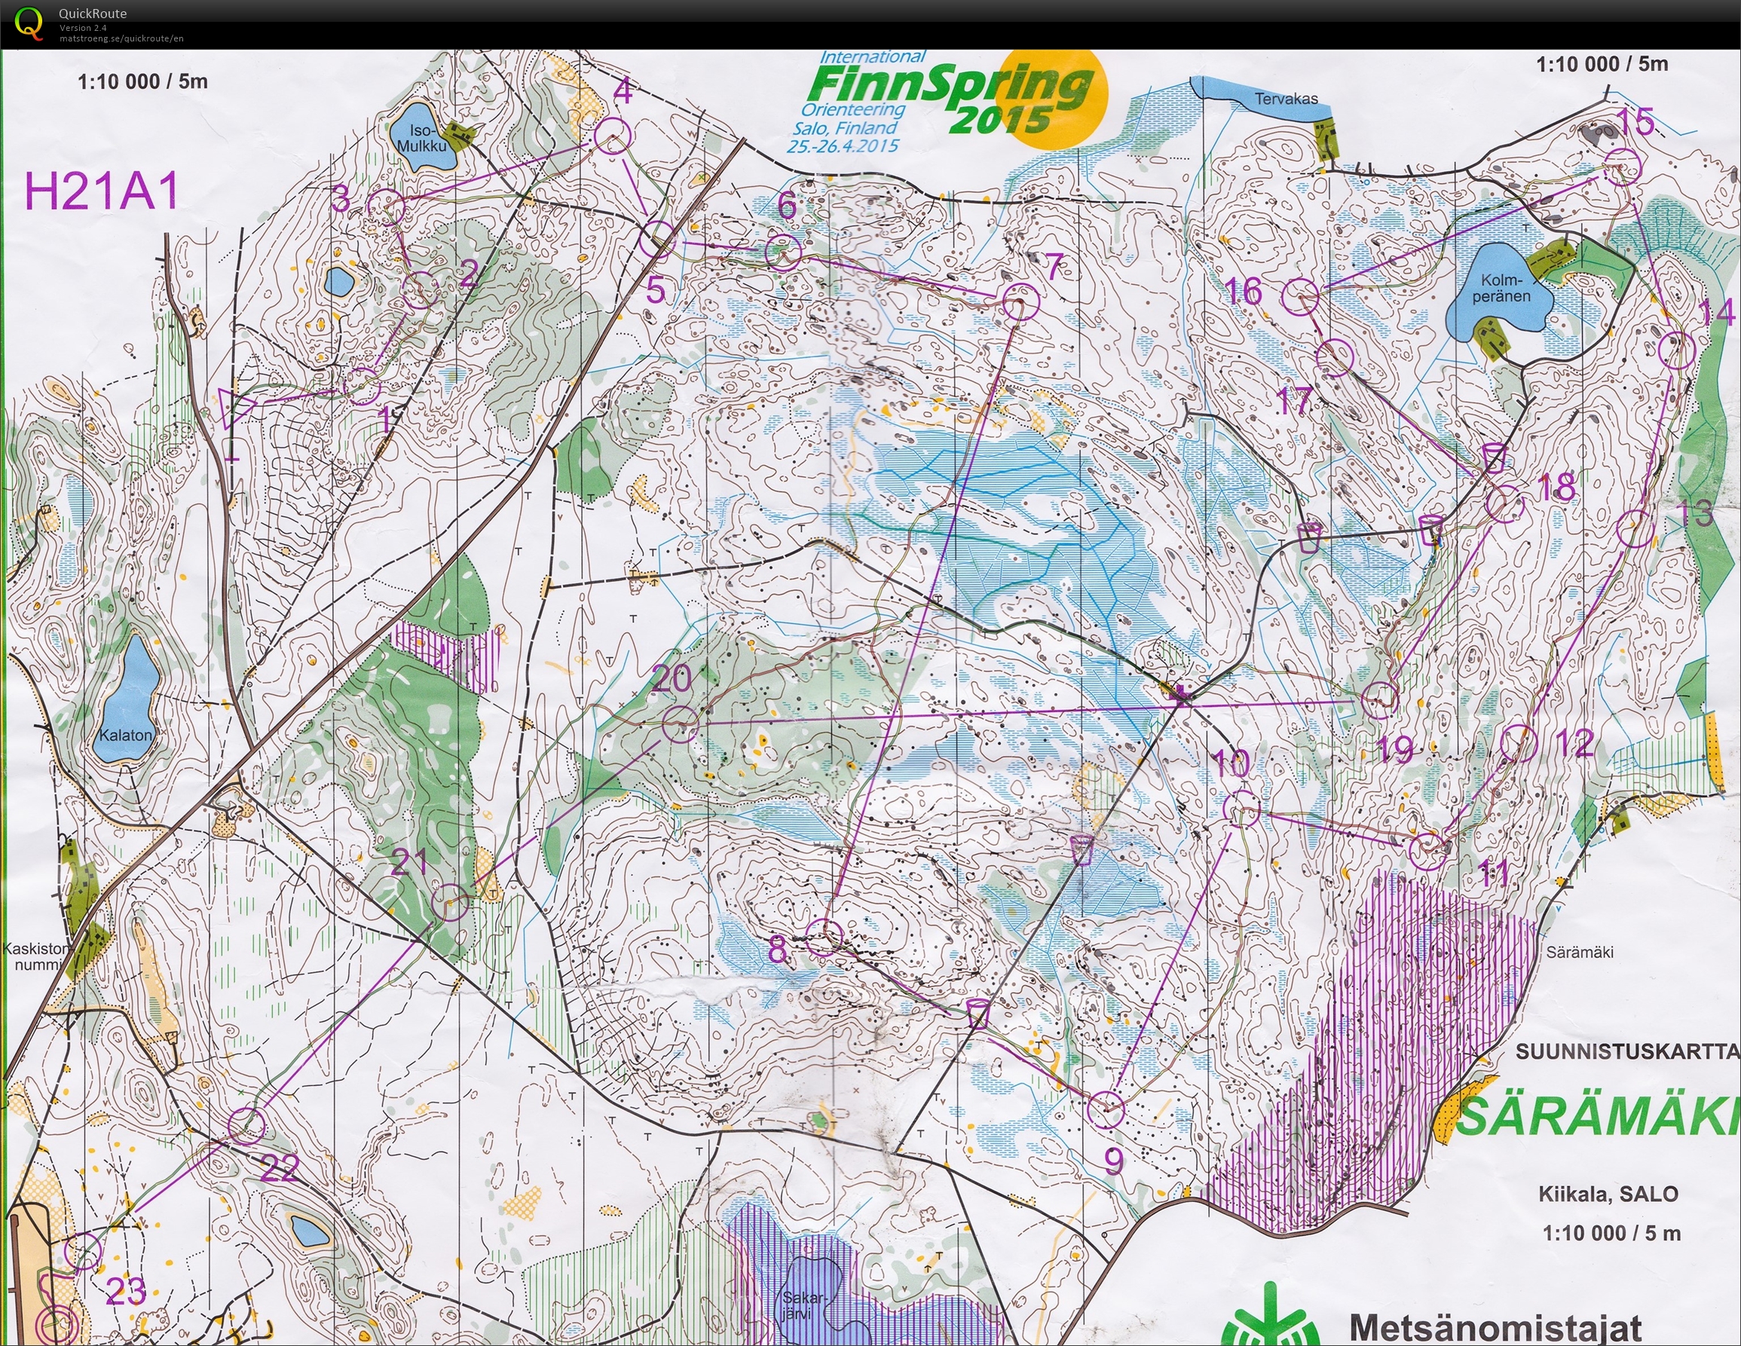Click control circle number 1
Screen dimensions: 1741x1346
point(363,386)
